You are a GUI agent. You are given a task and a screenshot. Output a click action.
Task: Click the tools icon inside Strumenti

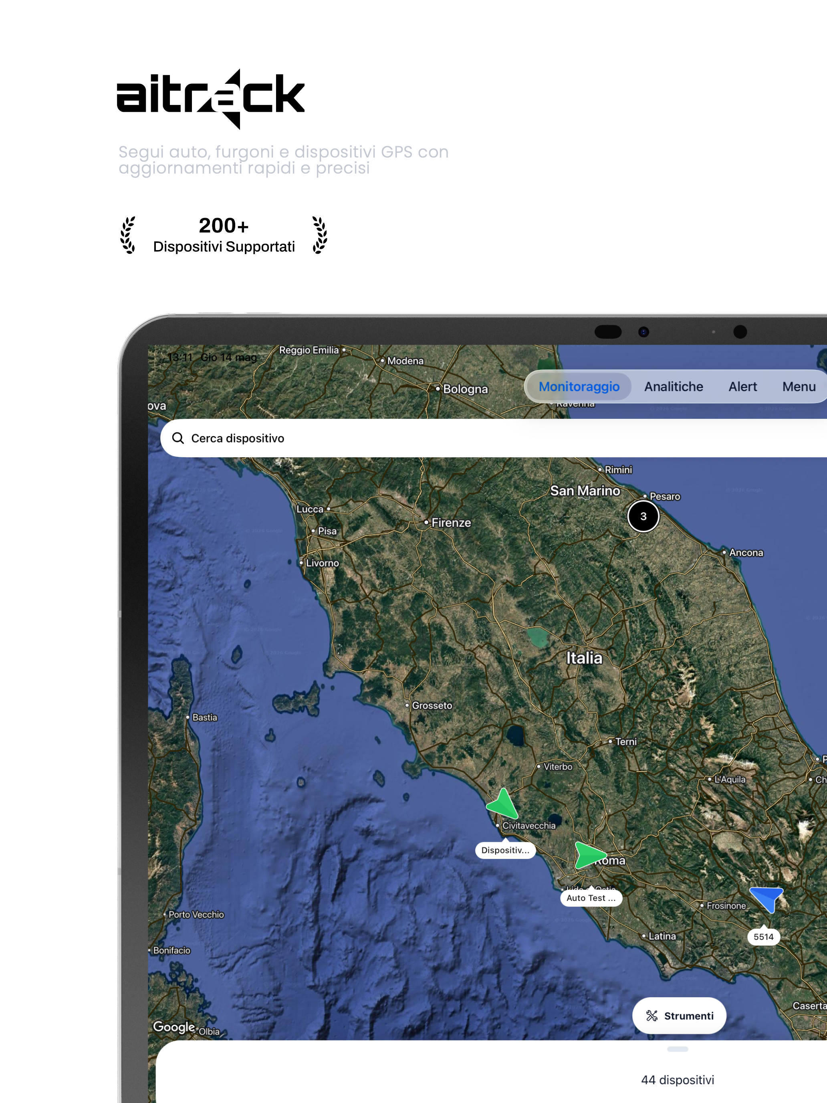tap(652, 1016)
